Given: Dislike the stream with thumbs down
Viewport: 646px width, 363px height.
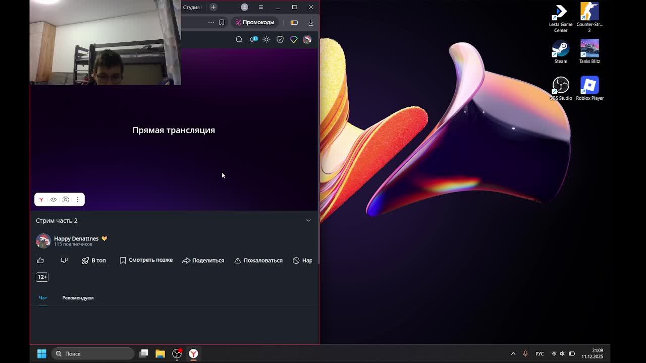Looking at the screenshot, I should (64, 260).
